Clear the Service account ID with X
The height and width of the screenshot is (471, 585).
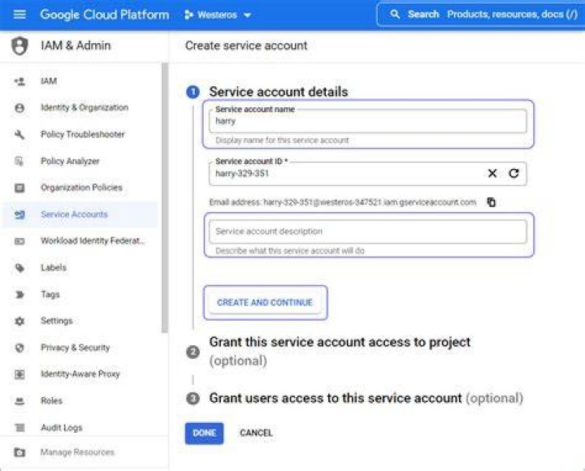(x=492, y=174)
